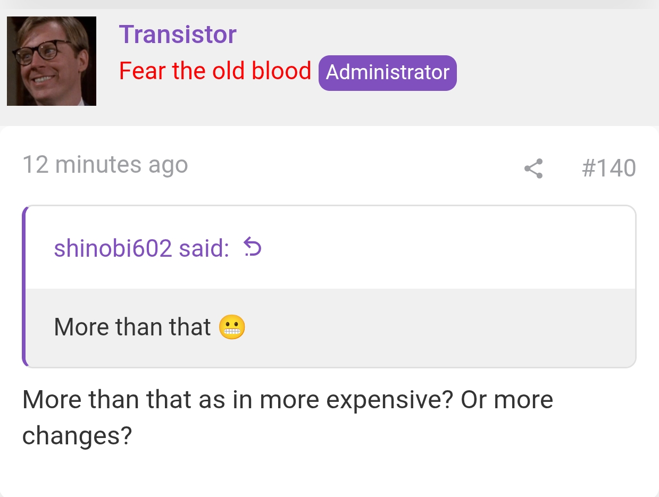
Task: Click 'Or more' at end of reply's first line
Action: [507, 400]
